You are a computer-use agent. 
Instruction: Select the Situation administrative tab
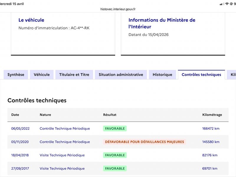[x=121, y=75]
